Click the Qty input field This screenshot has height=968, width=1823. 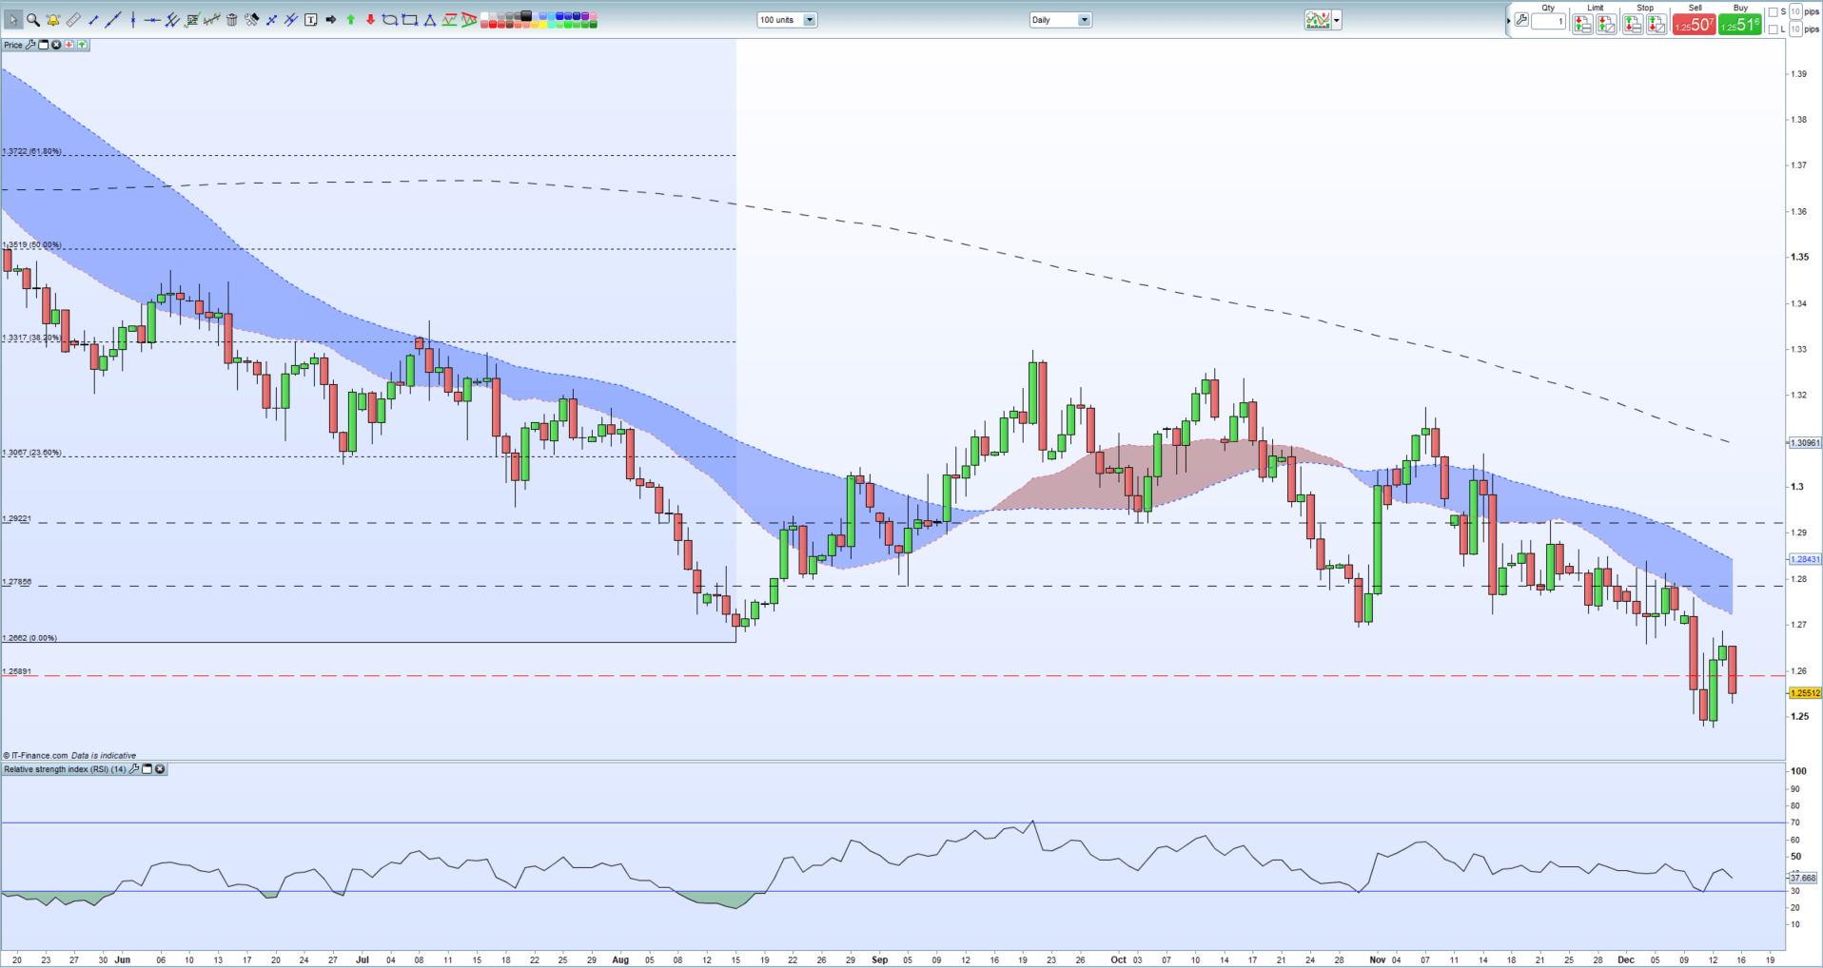tap(1548, 21)
